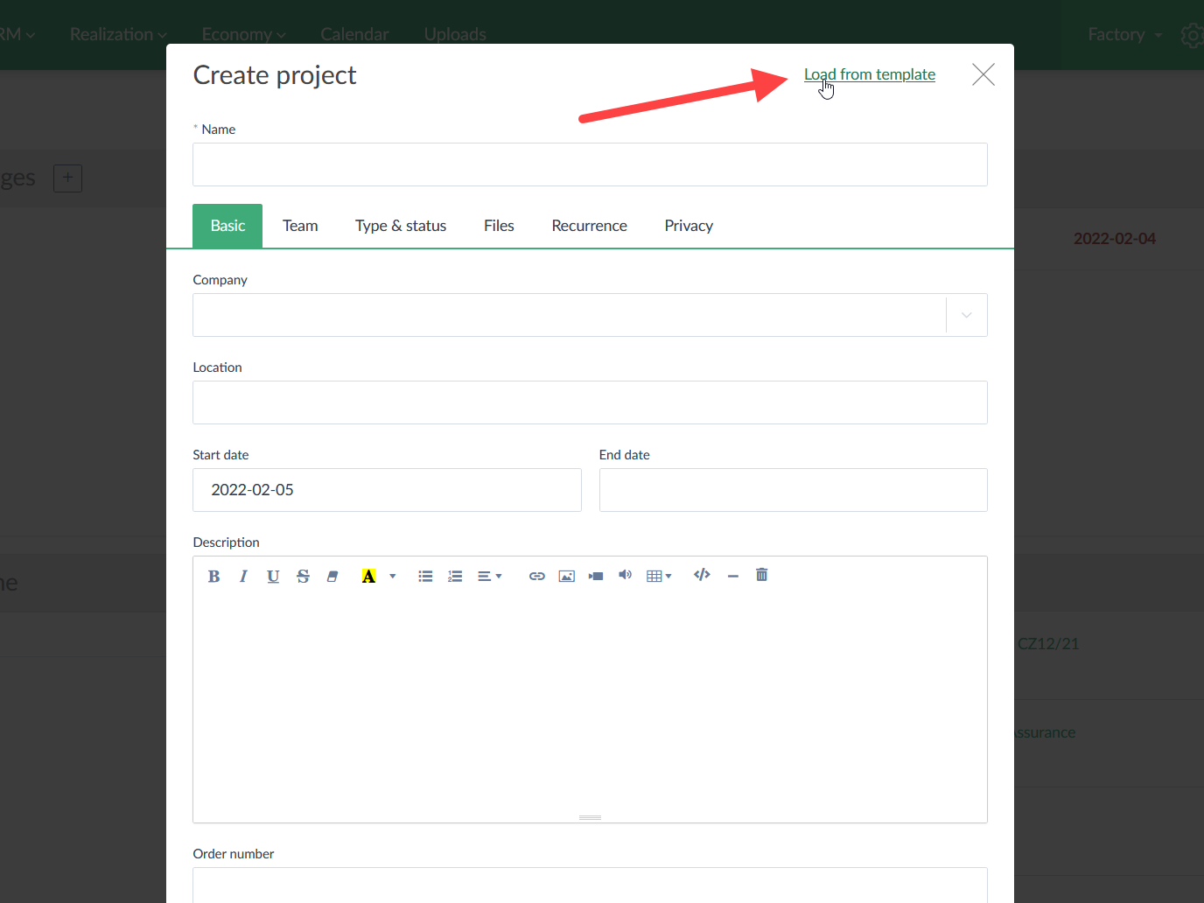This screenshot has width=1204, height=903.
Task: Open Economy menu in top navigation
Action: (x=243, y=34)
